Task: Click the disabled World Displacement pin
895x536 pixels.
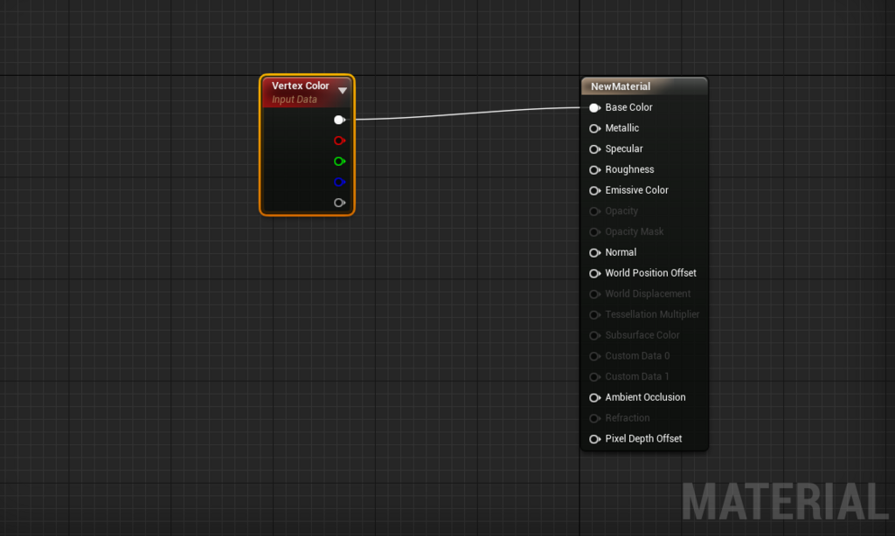Action: [594, 294]
